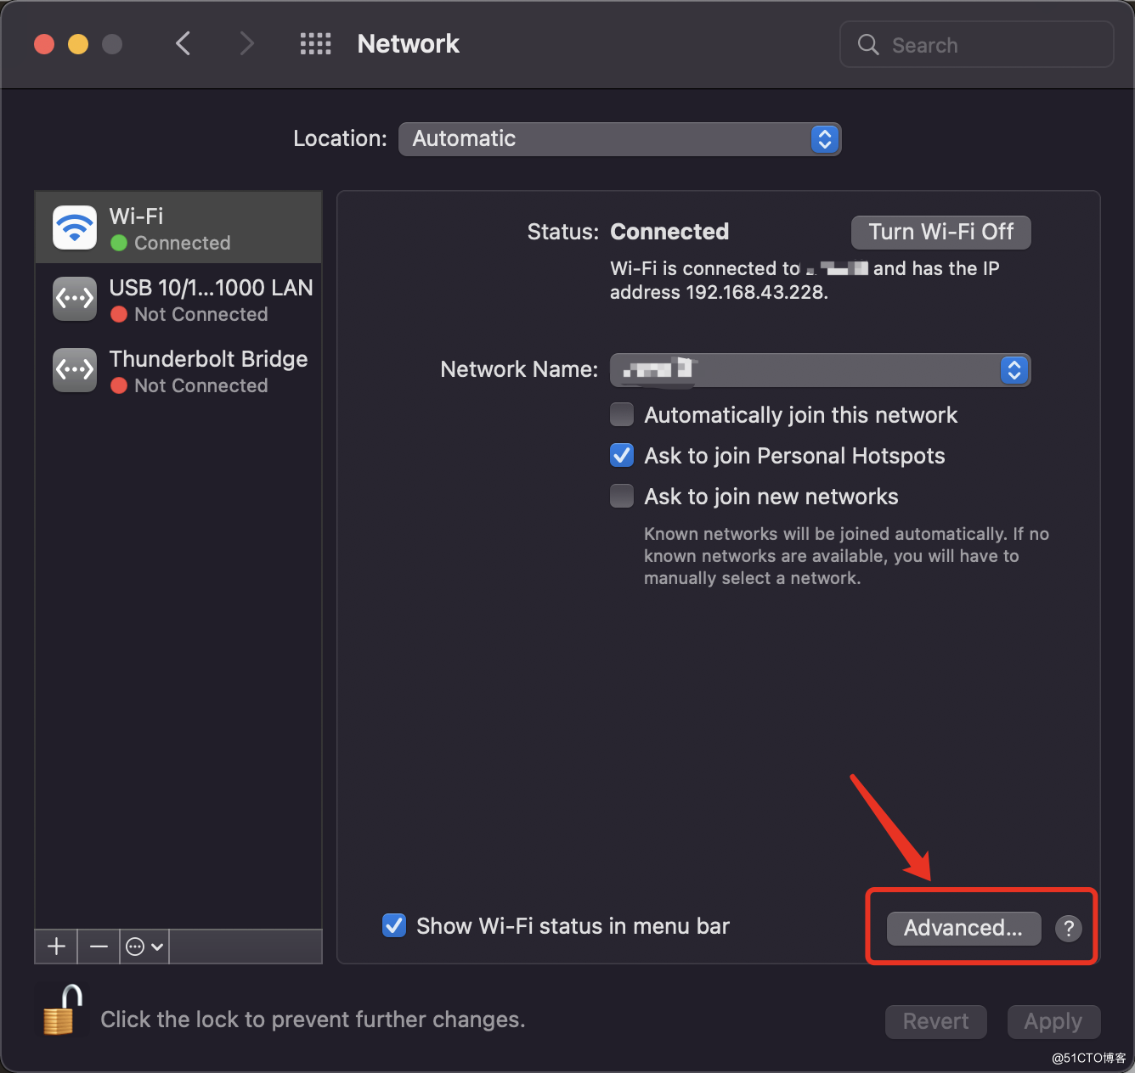
Task: Open Advanced... settings
Action: 963,928
